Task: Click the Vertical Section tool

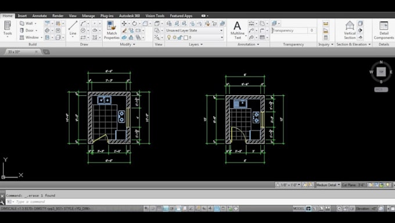Action: coord(350,30)
